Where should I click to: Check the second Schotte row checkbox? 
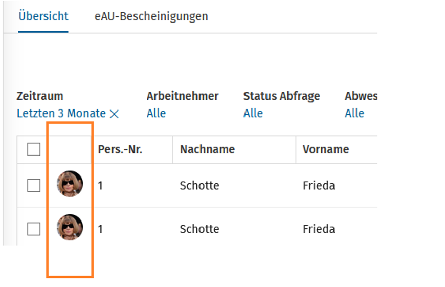pos(34,229)
